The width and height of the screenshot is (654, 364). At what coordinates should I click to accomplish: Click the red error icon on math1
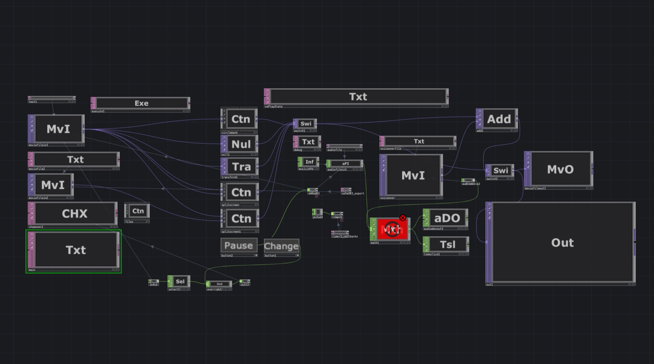click(x=403, y=218)
